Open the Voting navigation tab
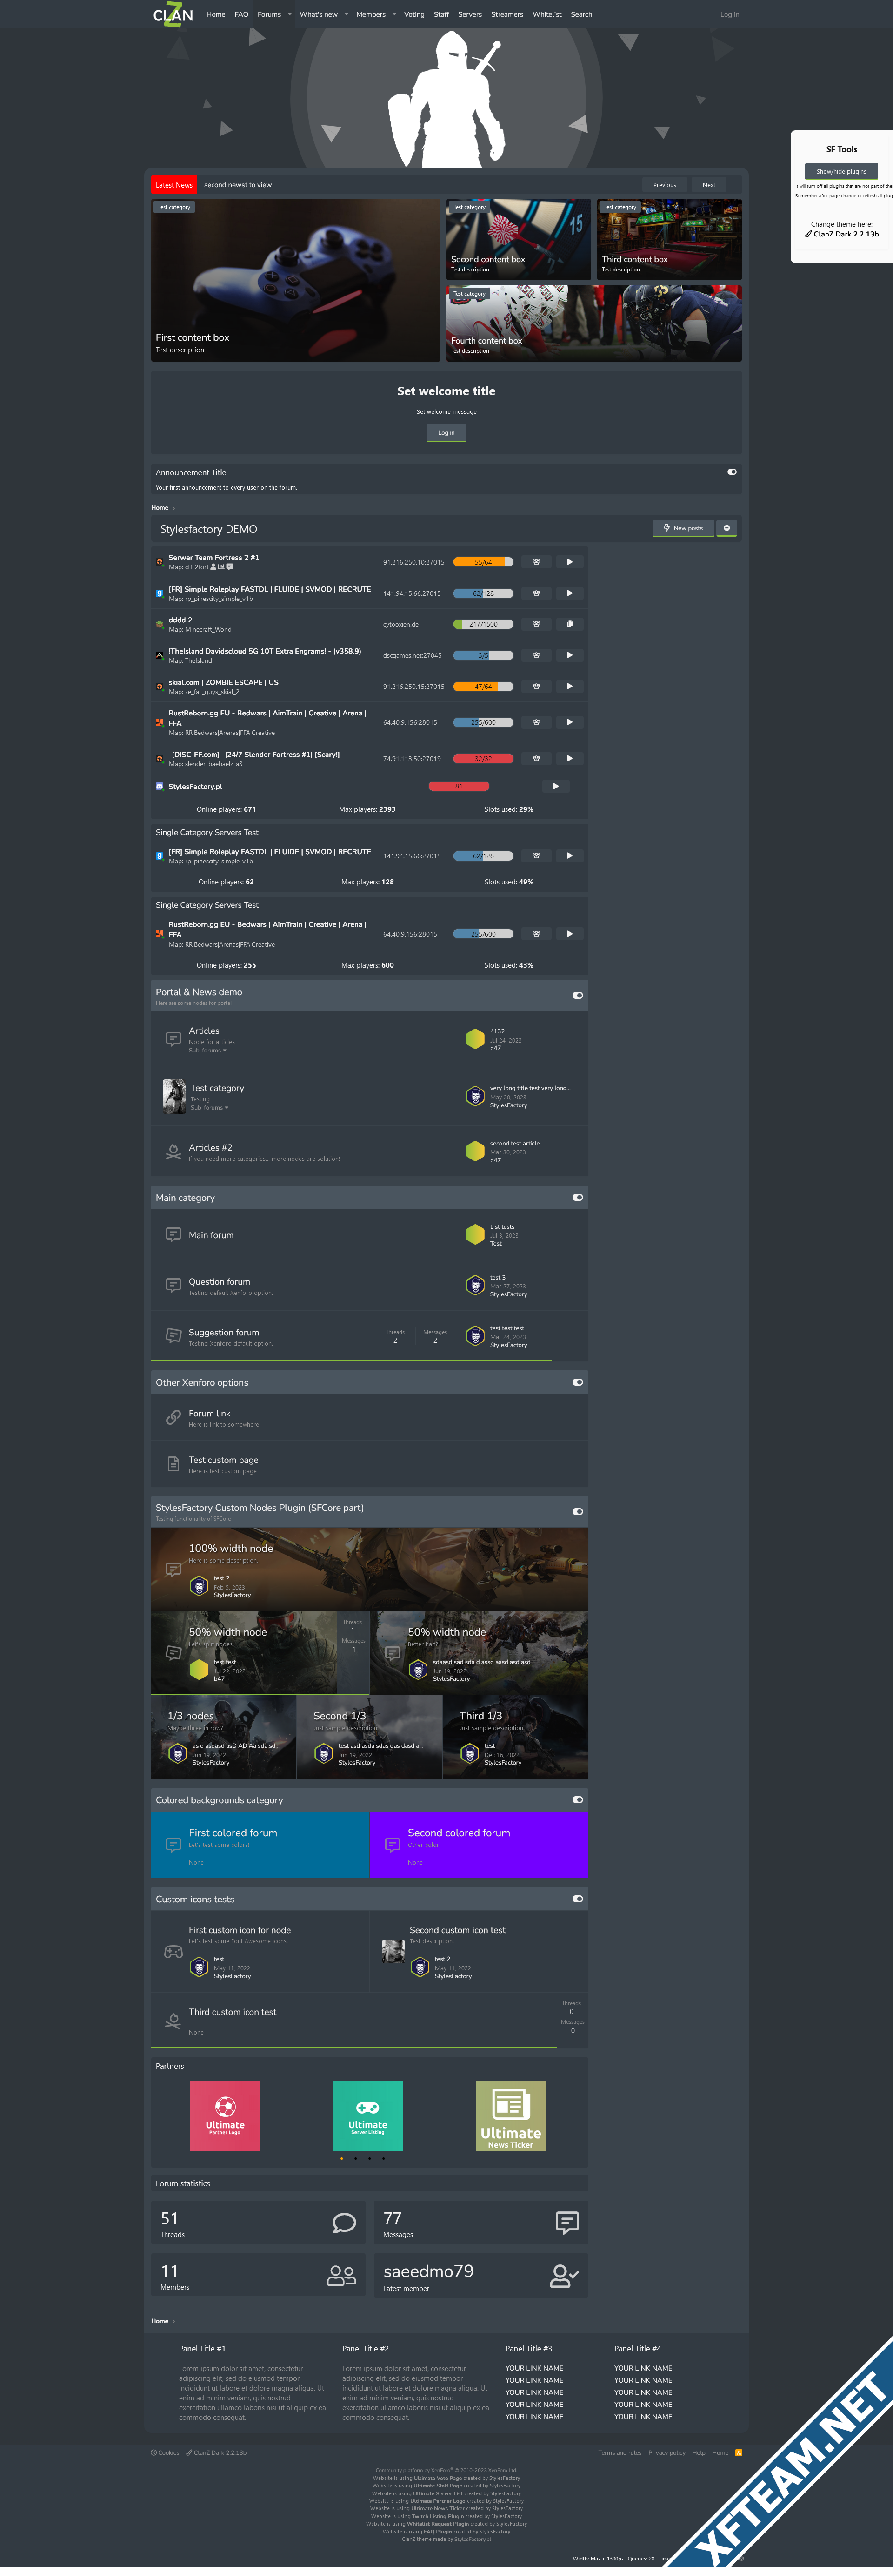 pos(414,14)
